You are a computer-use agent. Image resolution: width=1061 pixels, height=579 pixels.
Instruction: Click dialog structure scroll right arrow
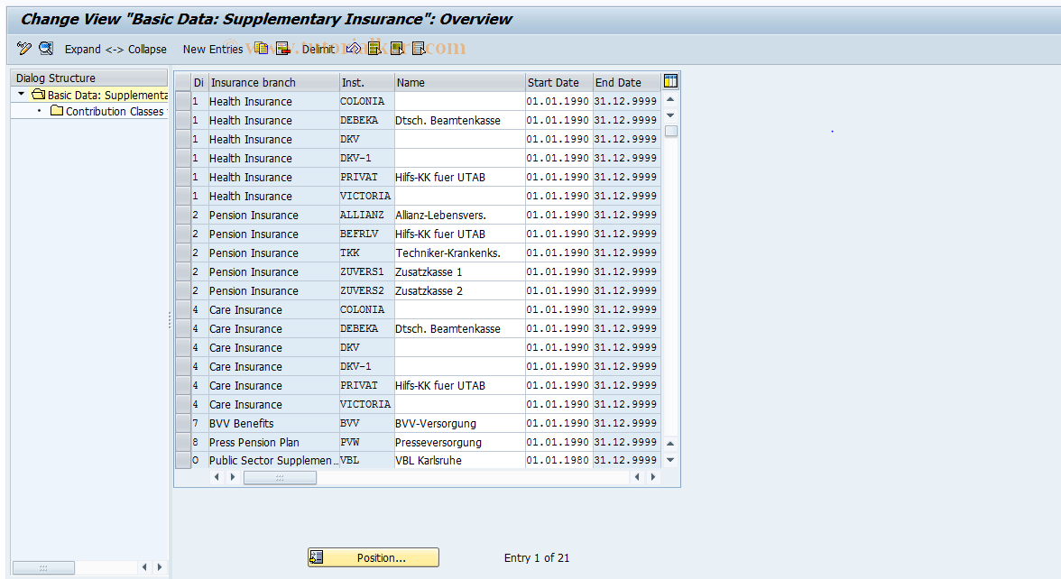[160, 566]
